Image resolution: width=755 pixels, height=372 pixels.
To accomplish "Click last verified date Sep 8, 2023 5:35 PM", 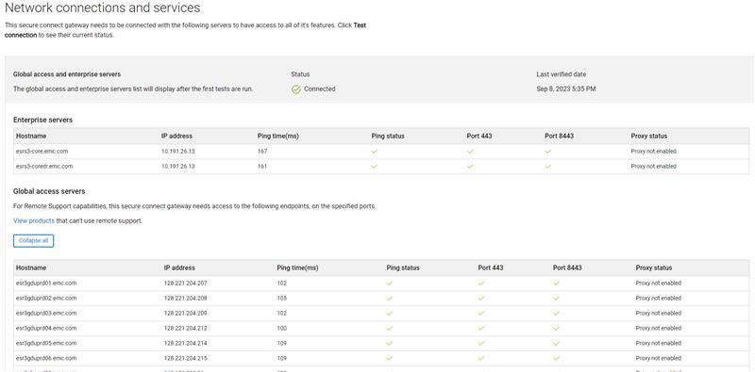I will [566, 89].
